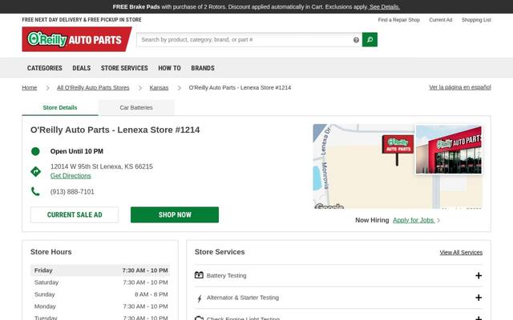Go to the Home breadcrumb

coord(30,87)
